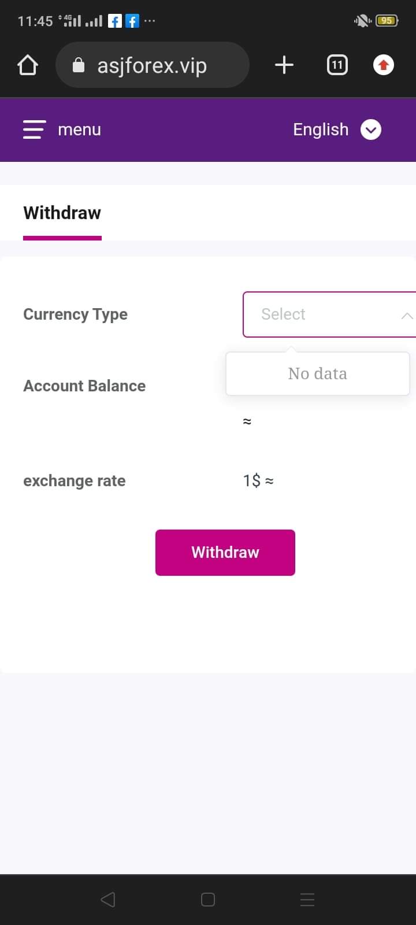
Task: Tap the asjforex.vip address bar
Action: pos(153,65)
